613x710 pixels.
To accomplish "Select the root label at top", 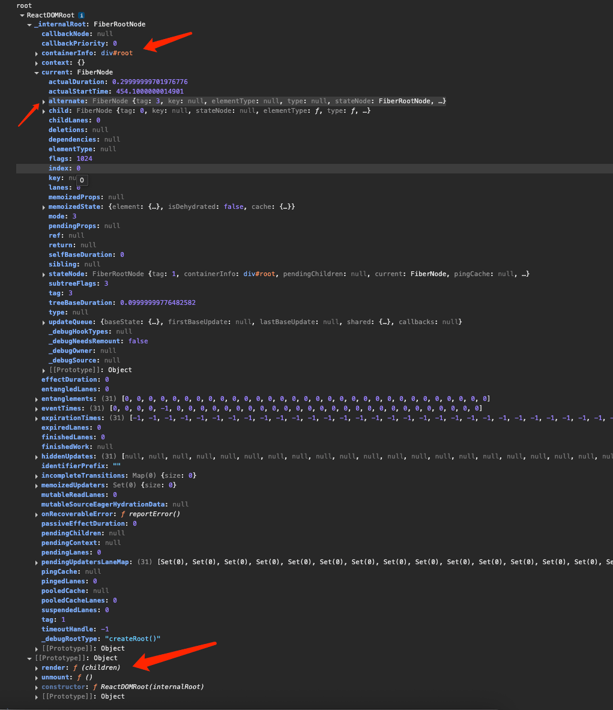I will point(24,5).
